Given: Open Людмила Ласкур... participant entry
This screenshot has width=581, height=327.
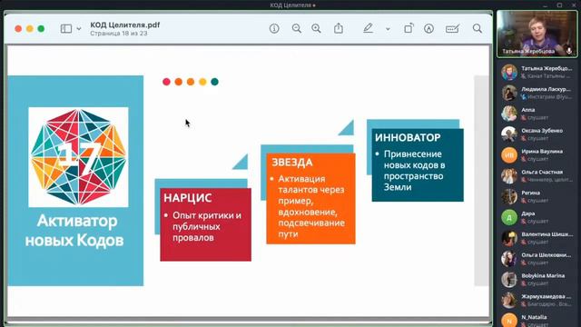Looking at the screenshot, I should pos(537,93).
